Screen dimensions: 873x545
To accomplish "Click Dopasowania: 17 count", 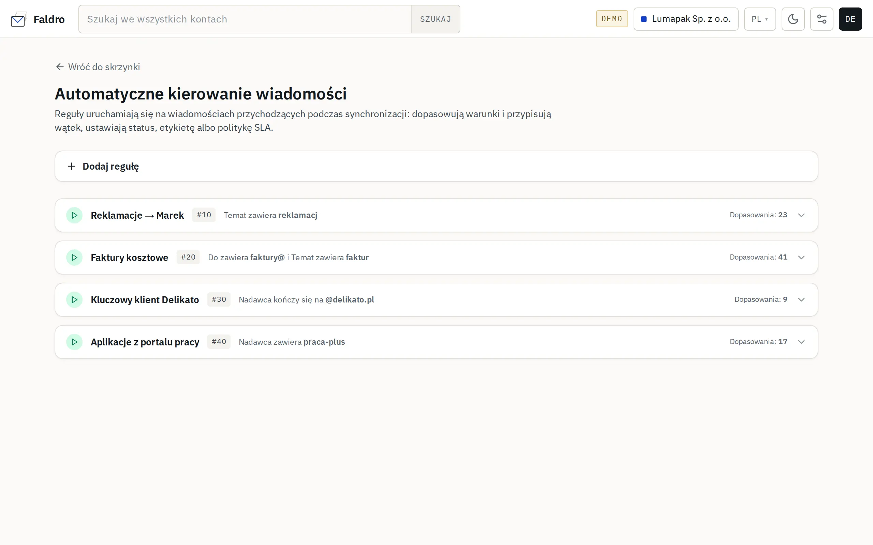I will (758, 341).
